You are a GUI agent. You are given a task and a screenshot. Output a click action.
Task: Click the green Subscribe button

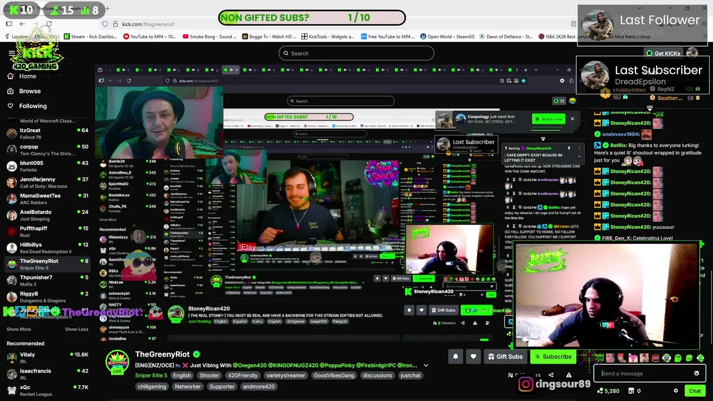[x=553, y=356]
